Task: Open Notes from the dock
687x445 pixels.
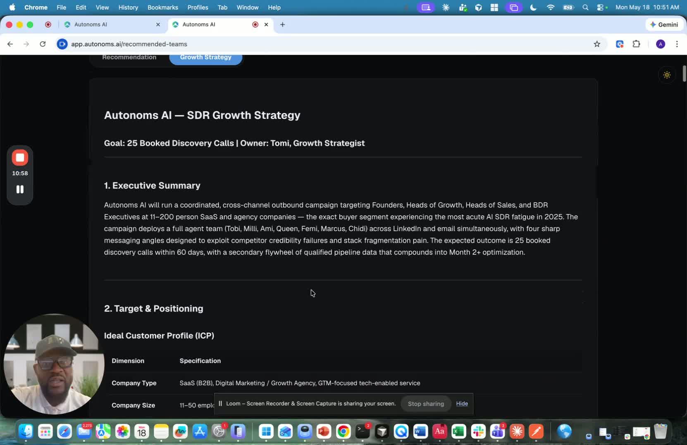Action: tap(161, 432)
